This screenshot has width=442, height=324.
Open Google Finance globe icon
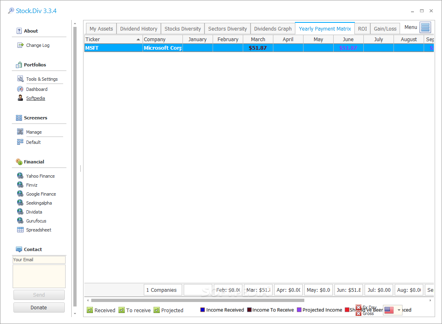[x=20, y=194]
